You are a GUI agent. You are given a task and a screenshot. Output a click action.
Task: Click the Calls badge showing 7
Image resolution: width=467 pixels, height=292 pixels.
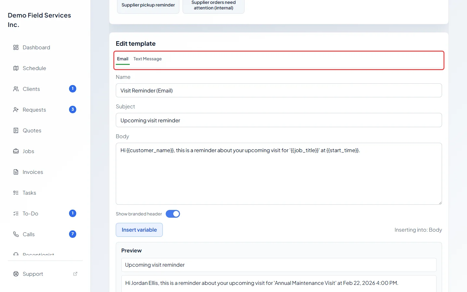pos(73,234)
